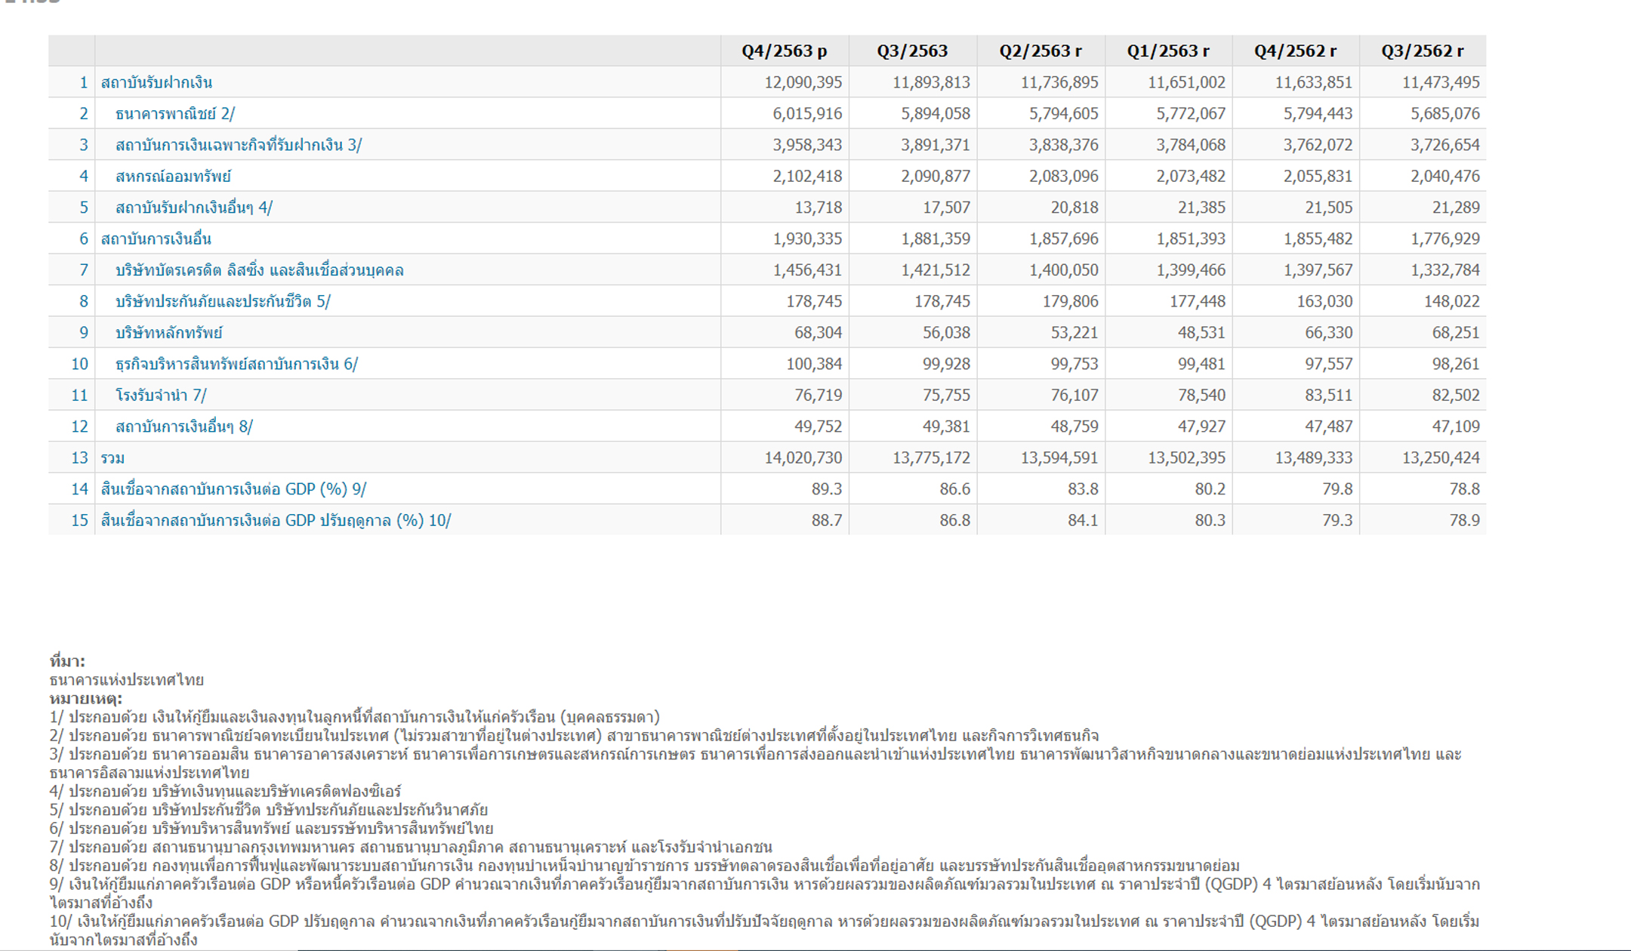This screenshot has height=951, width=1631.
Task: Select the รวม total row label
Action: coord(113,458)
